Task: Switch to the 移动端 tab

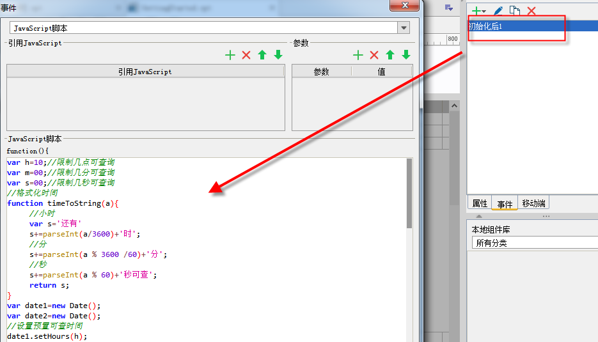Action: 533,203
